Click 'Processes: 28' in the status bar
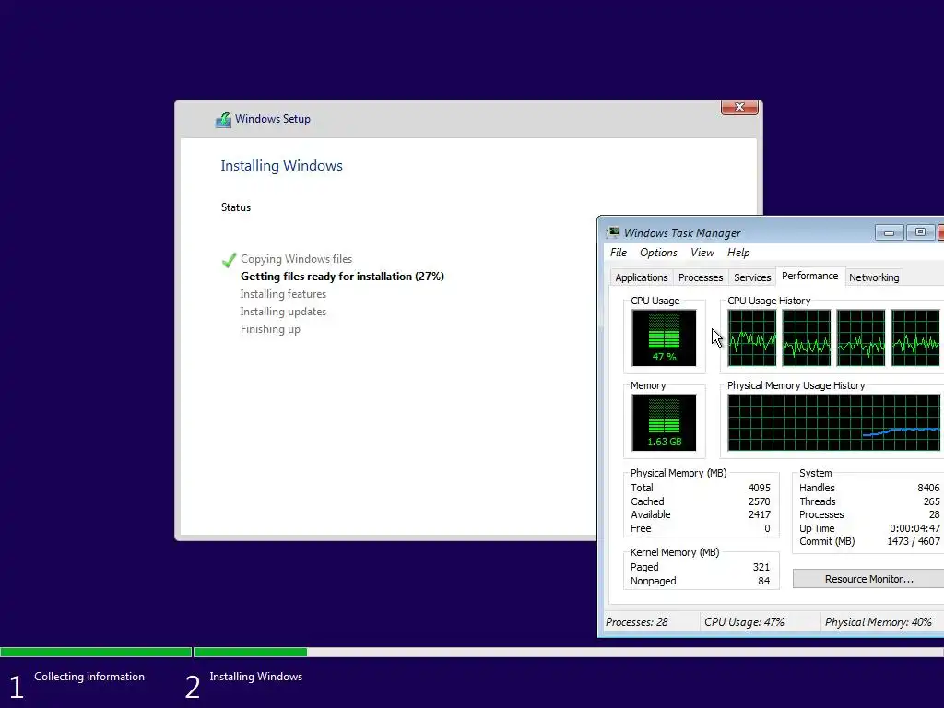Viewport: 944px width, 708px height. (x=636, y=622)
